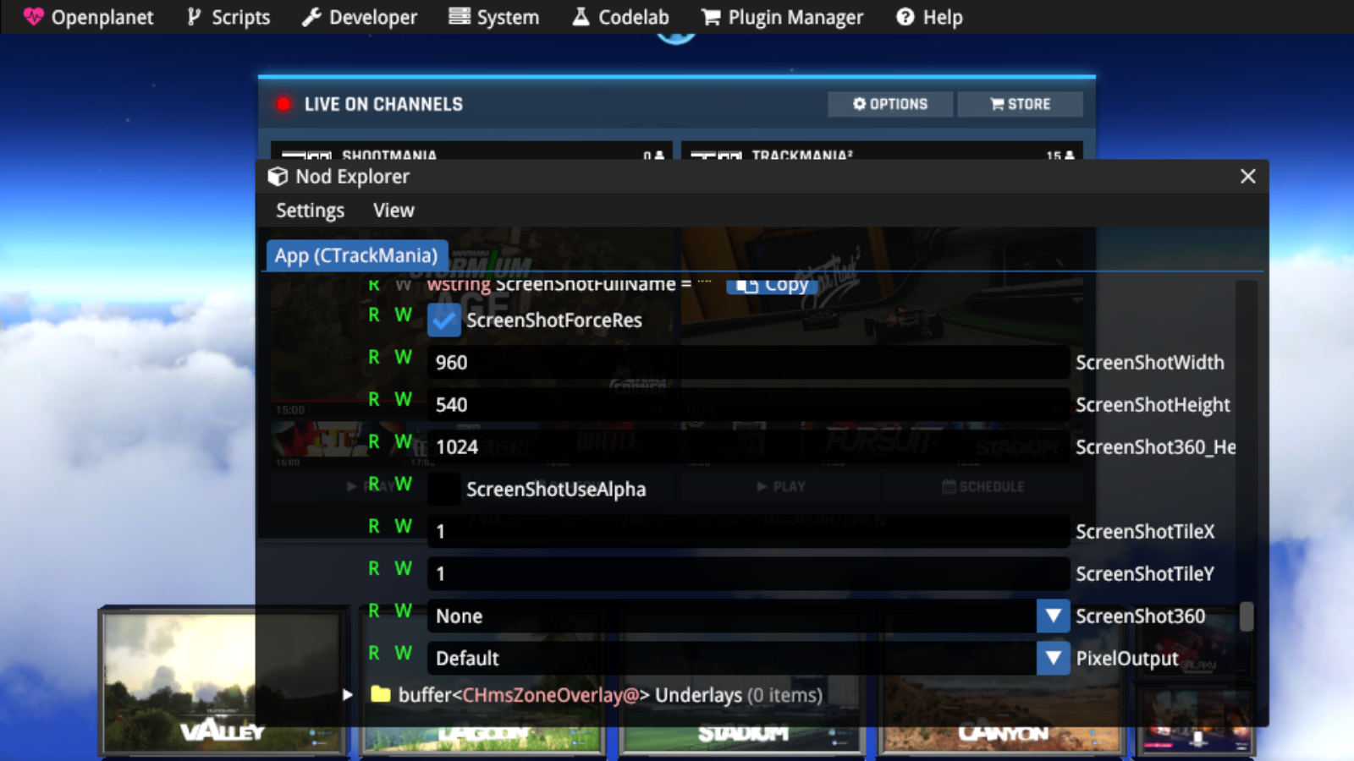Open the ScreenShot360 dropdown showing None
Screen dimensions: 1354x761
pyautogui.click(x=1053, y=616)
